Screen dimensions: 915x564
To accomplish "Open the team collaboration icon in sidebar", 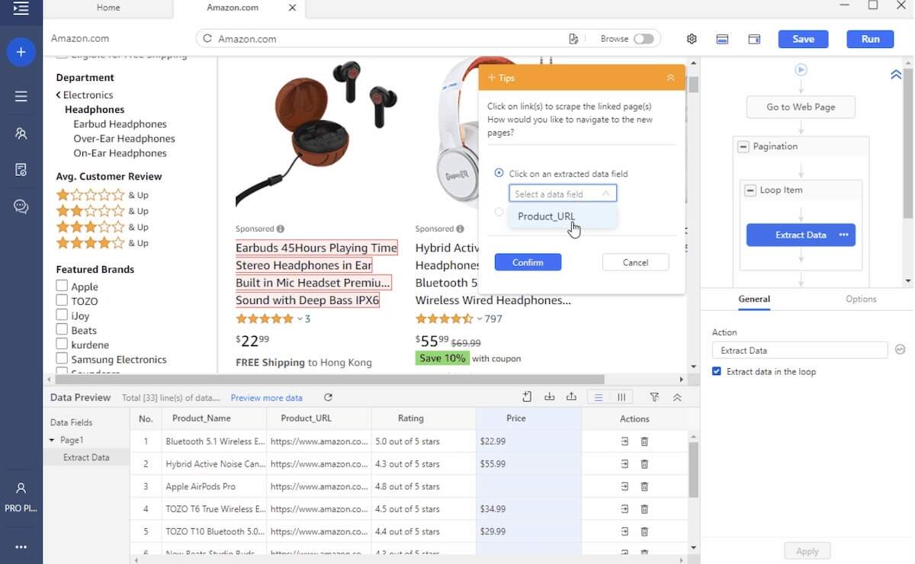I will [x=21, y=133].
